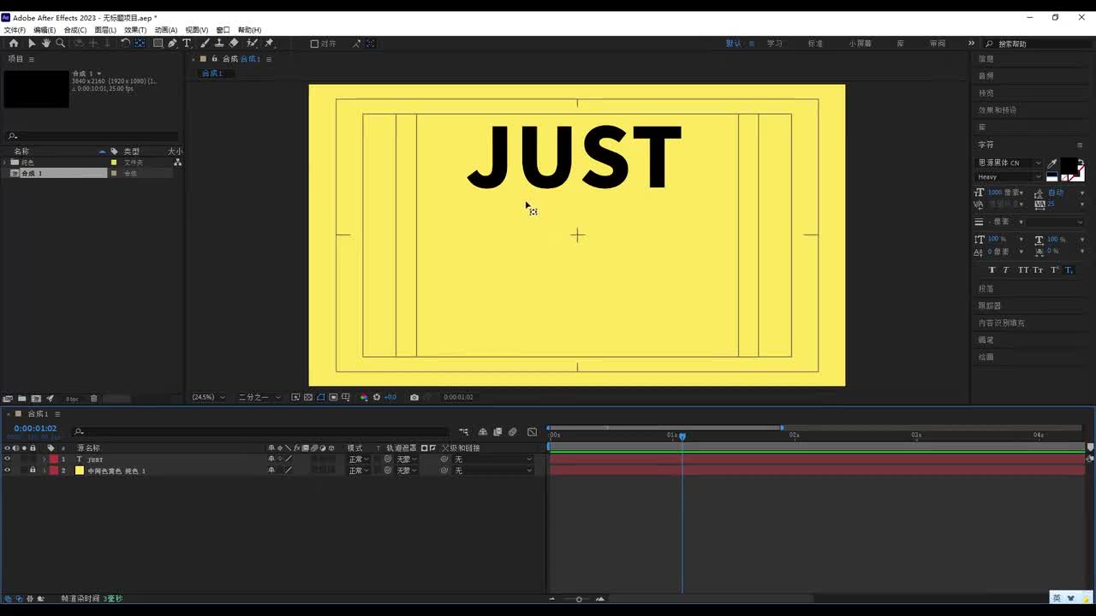The height and width of the screenshot is (616, 1096).
Task: Open blend mode dropdown for the JUST layer
Action: click(x=358, y=459)
